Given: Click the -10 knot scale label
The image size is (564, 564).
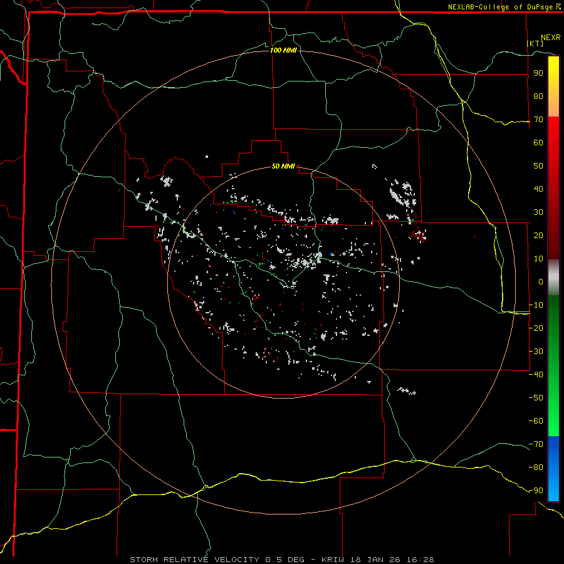Looking at the screenshot, I should [x=536, y=305].
